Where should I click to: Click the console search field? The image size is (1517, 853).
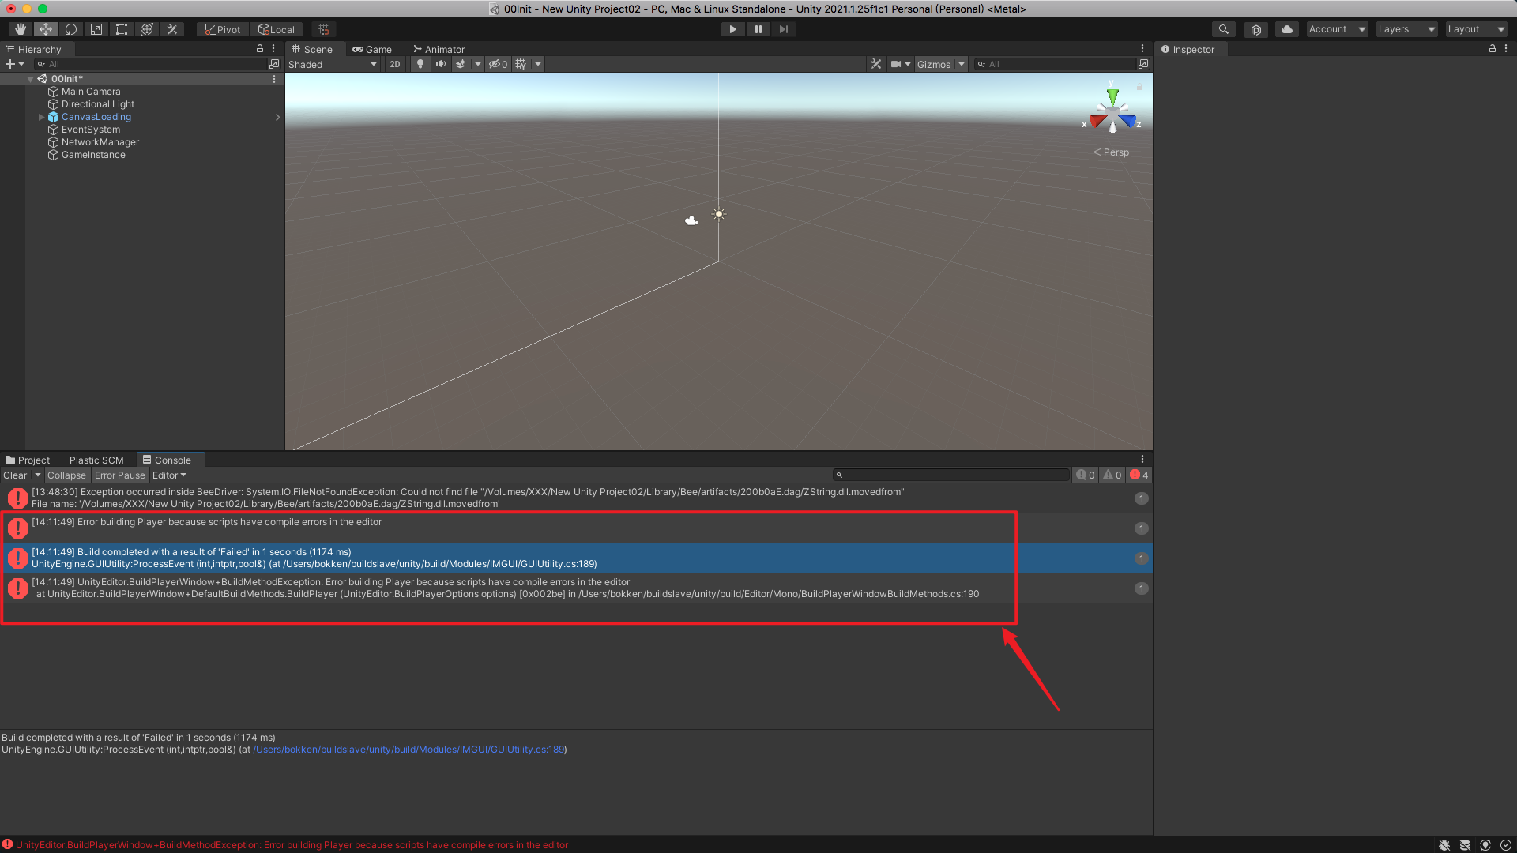click(x=952, y=475)
